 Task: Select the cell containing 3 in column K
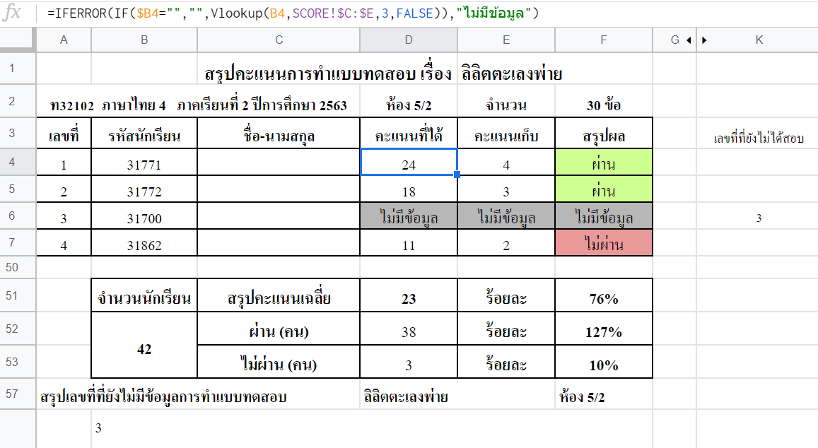click(759, 217)
